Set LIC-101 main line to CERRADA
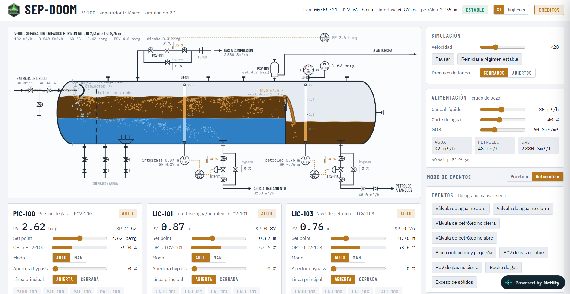 [229, 280]
